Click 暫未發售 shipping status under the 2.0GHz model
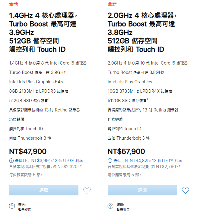The height and width of the screenshot is (216, 200). point(123,210)
